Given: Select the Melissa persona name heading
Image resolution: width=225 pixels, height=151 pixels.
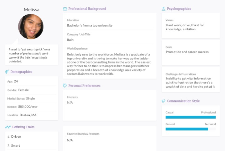Looking at the screenshot, I should [31, 10].
